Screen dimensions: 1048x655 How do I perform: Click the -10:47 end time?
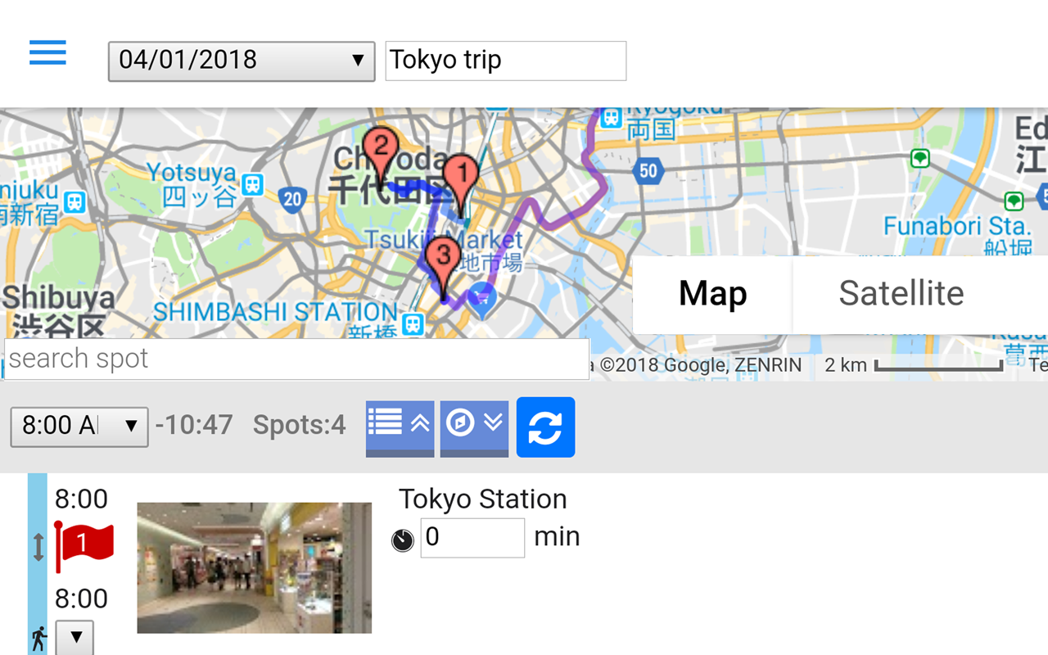pos(194,426)
